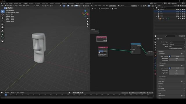Toggle the Simplify panel checkbox

(160, 89)
